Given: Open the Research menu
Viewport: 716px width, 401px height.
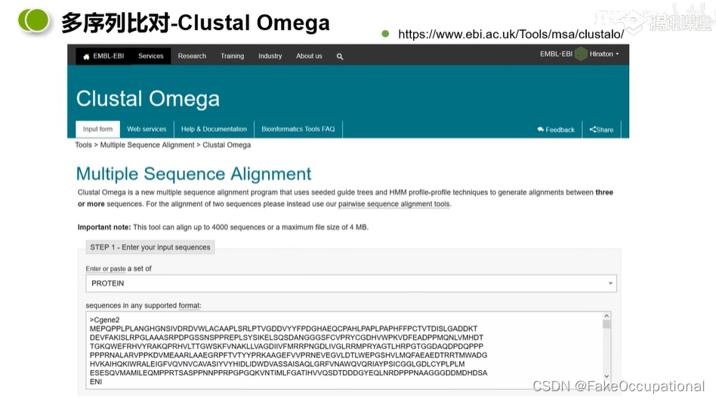Looking at the screenshot, I should (x=192, y=56).
